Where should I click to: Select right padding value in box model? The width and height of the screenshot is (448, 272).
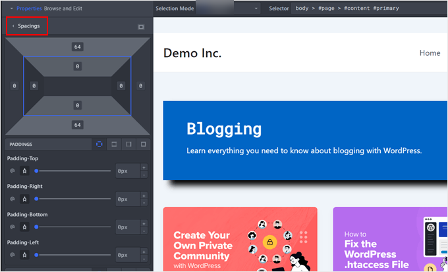pos(121,85)
